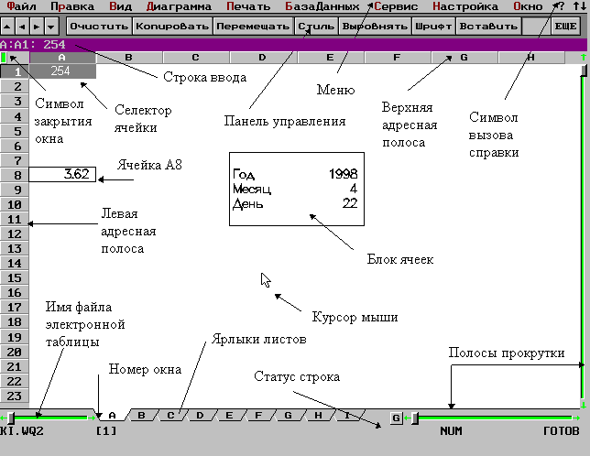This screenshot has width=590, height=456.
Task: Open the Файл menu
Action: pyautogui.click(x=21, y=6)
